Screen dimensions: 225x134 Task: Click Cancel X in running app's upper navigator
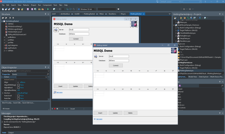click(164, 71)
